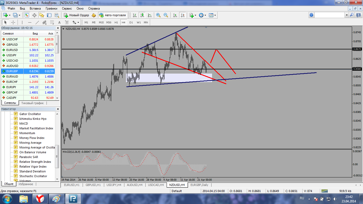The width and height of the screenshot is (363, 204).
Task: Select GBPUSD row in Market Watch
Action: (28, 45)
